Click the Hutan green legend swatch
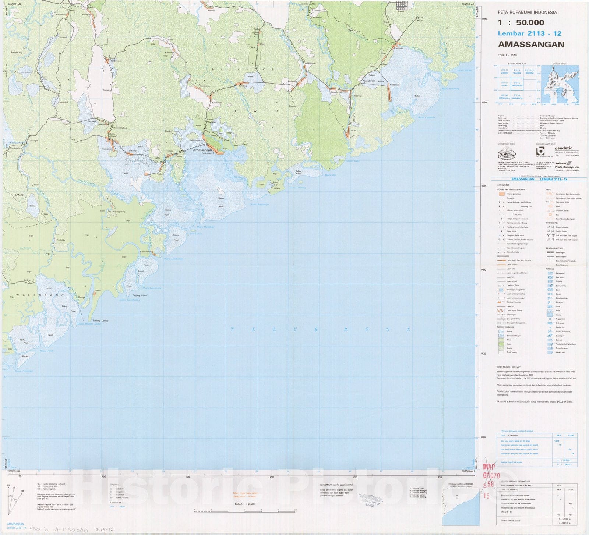Image resolution: width=589 pixels, height=535 pixels. tap(501, 344)
